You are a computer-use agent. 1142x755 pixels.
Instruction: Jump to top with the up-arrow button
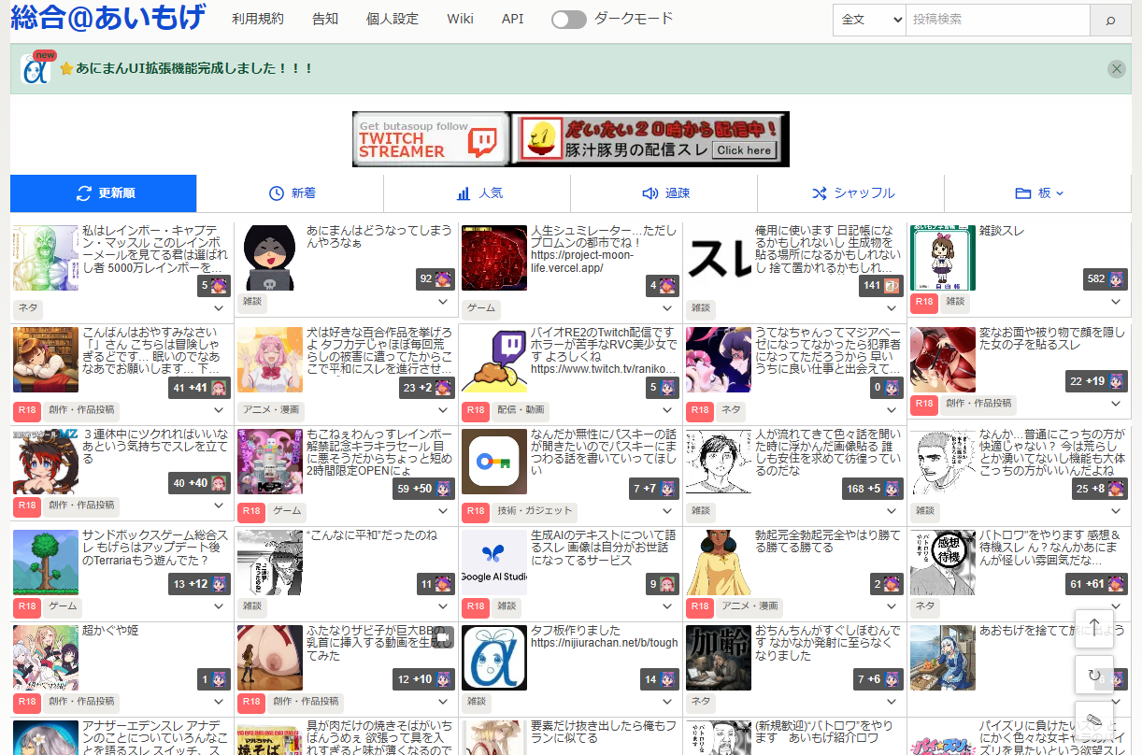click(1094, 628)
